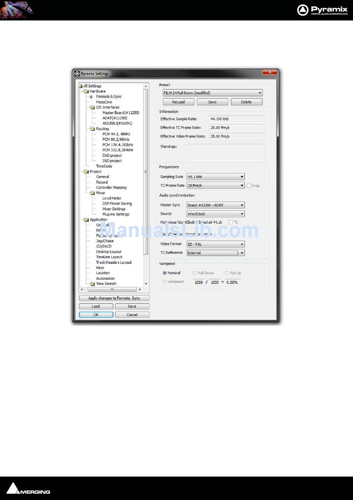
Task: Click the All Settings folder icon
Action: 81,86
